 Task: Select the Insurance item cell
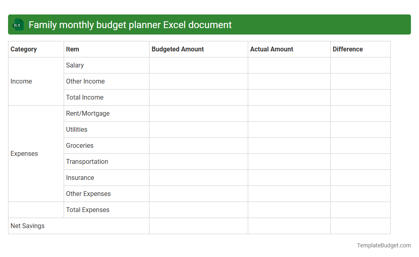80,177
